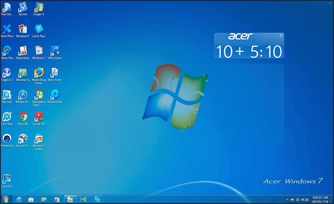Open the New Flex desktop shortcut
This screenshot has width=334, height=204.
coord(7,53)
